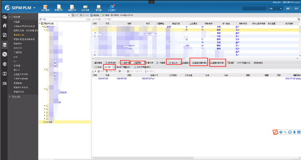Click the home icon in left sidebar
The image size is (301, 160).
[x=5, y=25]
